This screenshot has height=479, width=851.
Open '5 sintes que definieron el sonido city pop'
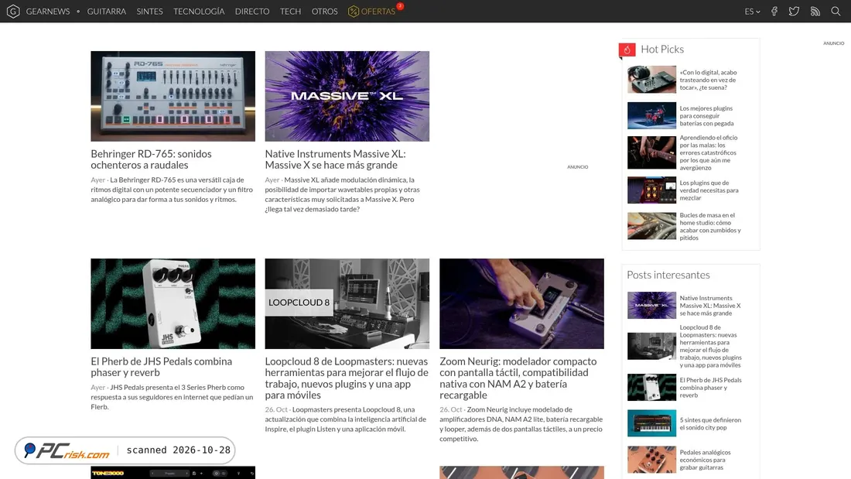pos(710,423)
